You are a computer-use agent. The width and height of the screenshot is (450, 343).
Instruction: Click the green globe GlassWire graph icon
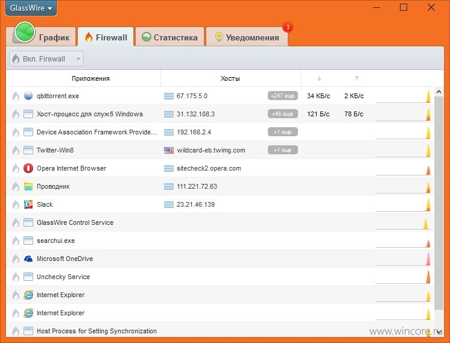(x=25, y=32)
